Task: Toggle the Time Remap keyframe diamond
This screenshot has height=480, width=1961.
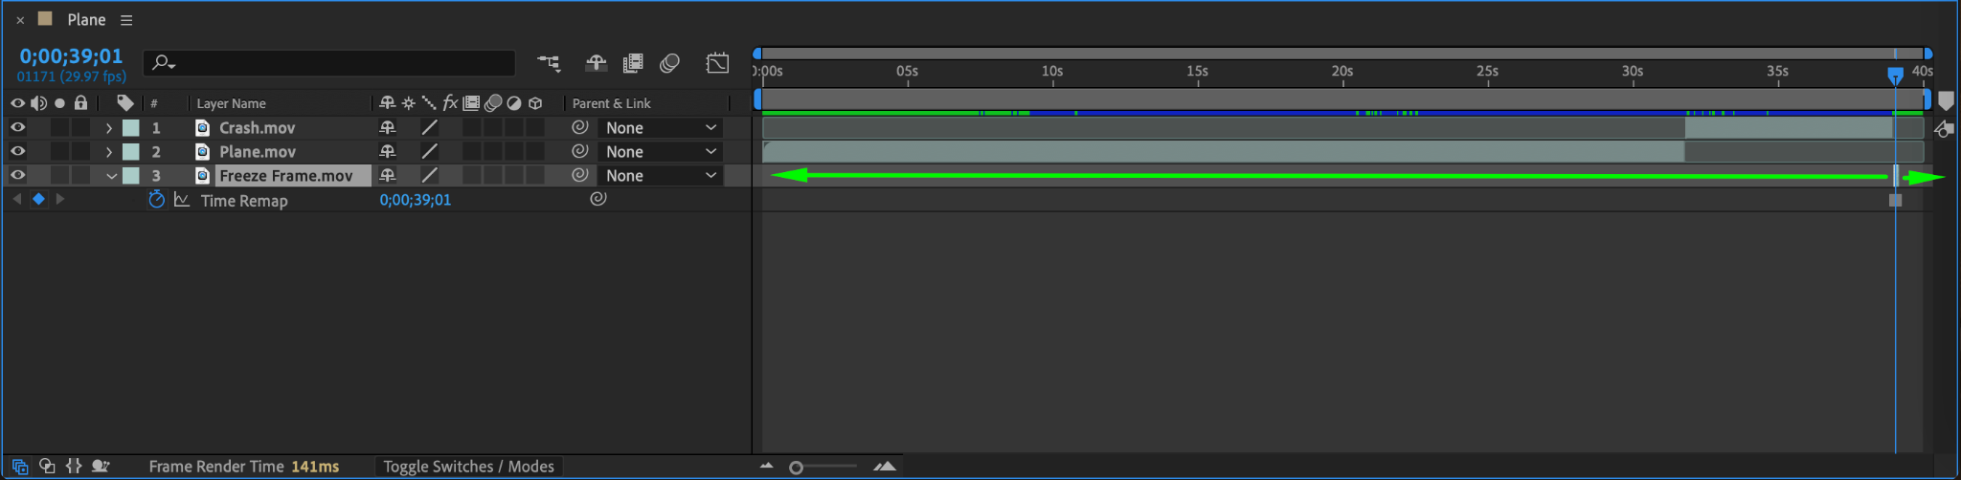Action: tap(38, 199)
